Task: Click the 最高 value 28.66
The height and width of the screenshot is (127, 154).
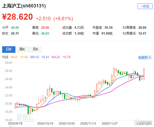Action: coord(45,28)
